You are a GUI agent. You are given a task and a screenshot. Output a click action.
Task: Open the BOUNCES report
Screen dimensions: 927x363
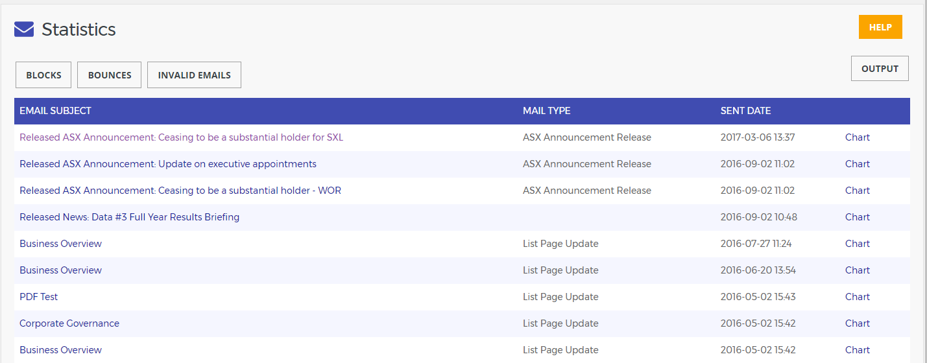(x=110, y=75)
